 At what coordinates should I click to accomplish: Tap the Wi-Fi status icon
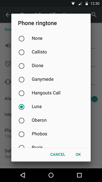[73, 4]
